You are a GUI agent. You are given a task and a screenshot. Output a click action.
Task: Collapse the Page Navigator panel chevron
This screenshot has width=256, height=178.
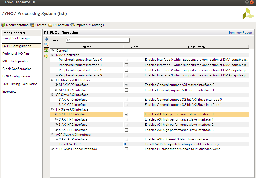(x=39, y=32)
